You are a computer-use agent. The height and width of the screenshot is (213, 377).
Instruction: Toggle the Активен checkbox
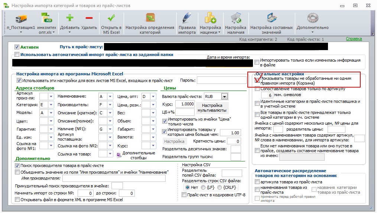(17, 47)
